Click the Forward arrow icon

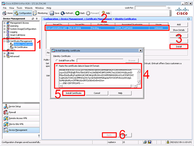coord(88,13)
